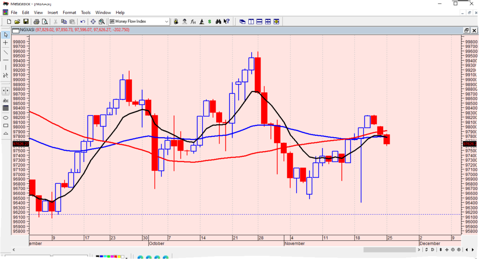The width and height of the screenshot is (479, 259).
Task: Toggle the stacked-rows window layout button
Action: [259, 21]
